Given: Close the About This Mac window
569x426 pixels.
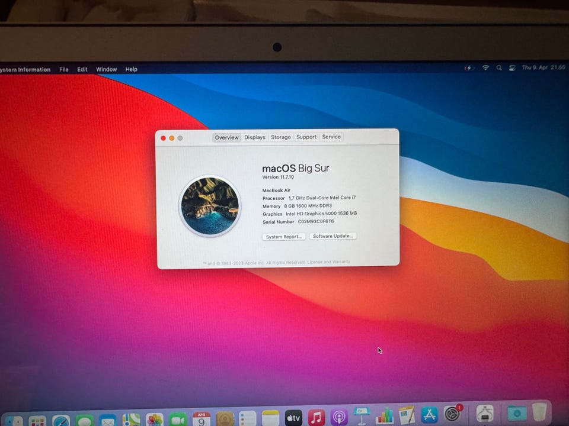Looking at the screenshot, I should pos(164,138).
